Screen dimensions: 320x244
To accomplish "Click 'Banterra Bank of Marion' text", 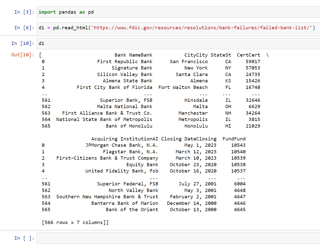I will pyautogui.click(x=125, y=203).
